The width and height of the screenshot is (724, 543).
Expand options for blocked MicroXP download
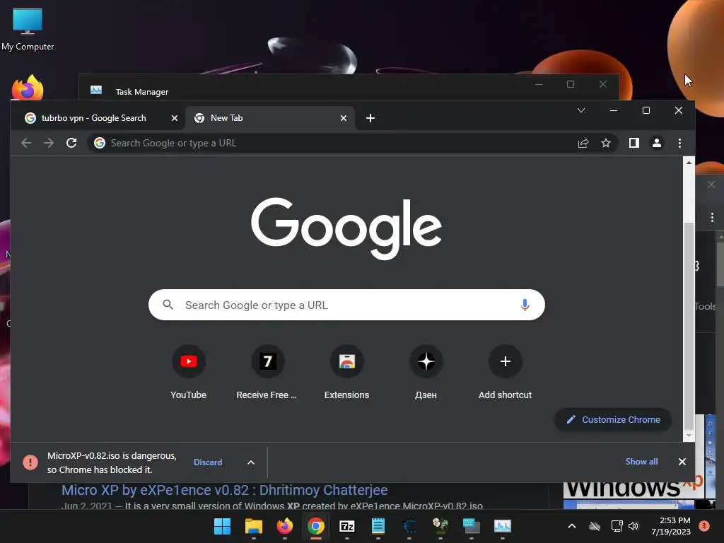pyautogui.click(x=251, y=462)
